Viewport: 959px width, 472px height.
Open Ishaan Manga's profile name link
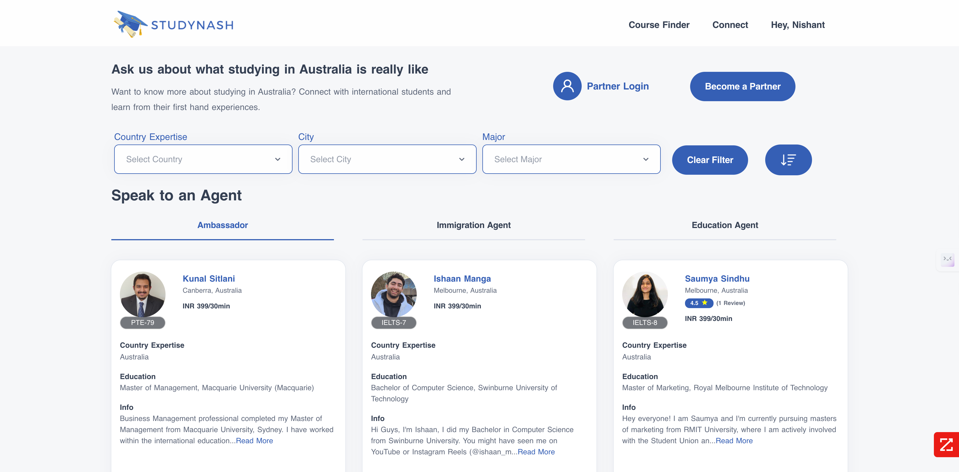coord(462,278)
